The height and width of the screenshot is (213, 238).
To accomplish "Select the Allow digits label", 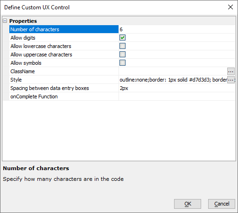I will pos(23,38).
